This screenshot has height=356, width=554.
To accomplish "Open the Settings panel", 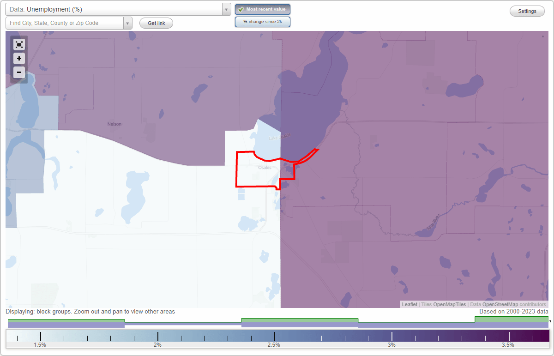I will point(527,11).
